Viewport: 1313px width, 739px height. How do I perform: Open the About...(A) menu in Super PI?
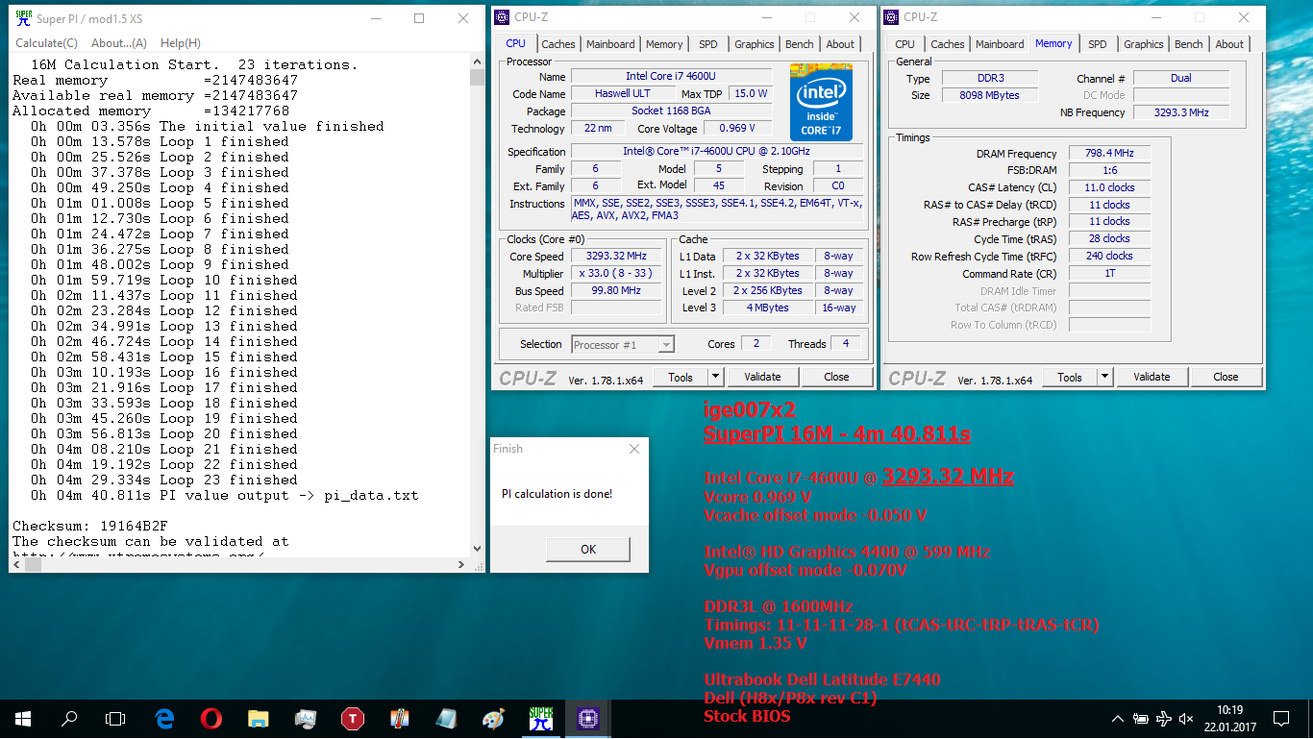coord(119,43)
